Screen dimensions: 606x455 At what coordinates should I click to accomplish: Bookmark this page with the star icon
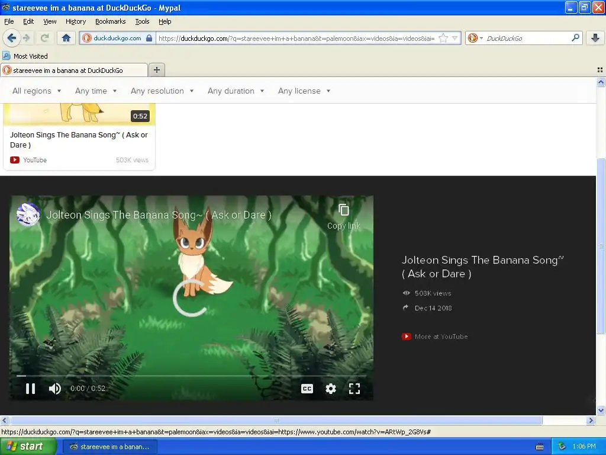[443, 38]
